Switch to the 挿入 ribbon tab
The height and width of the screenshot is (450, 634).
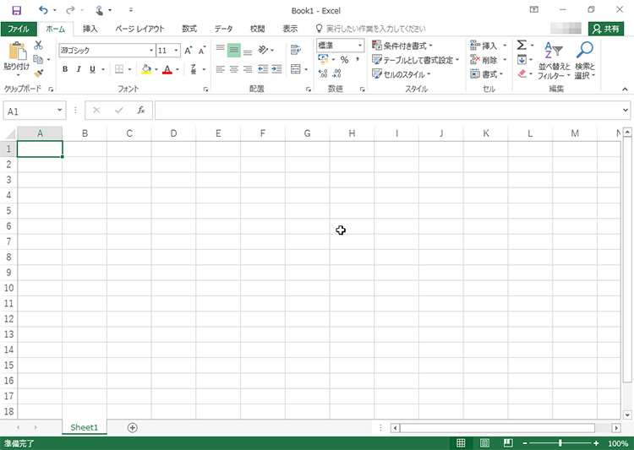(x=90, y=29)
